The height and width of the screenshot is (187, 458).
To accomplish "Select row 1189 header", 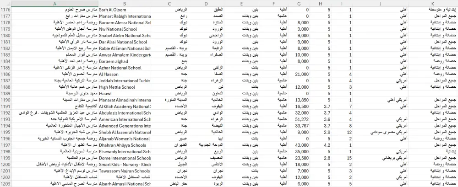I will [x=5, y=94].
